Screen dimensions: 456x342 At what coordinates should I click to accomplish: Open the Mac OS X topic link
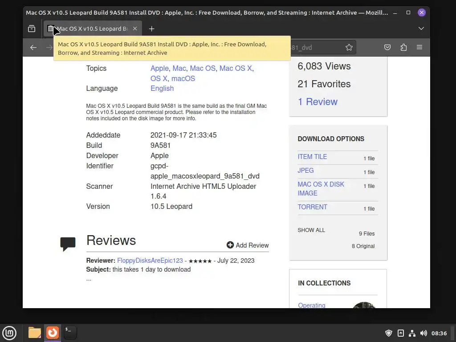click(236, 68)
